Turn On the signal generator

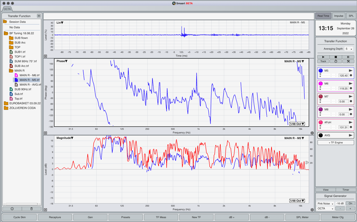click(x=350, y=203)
